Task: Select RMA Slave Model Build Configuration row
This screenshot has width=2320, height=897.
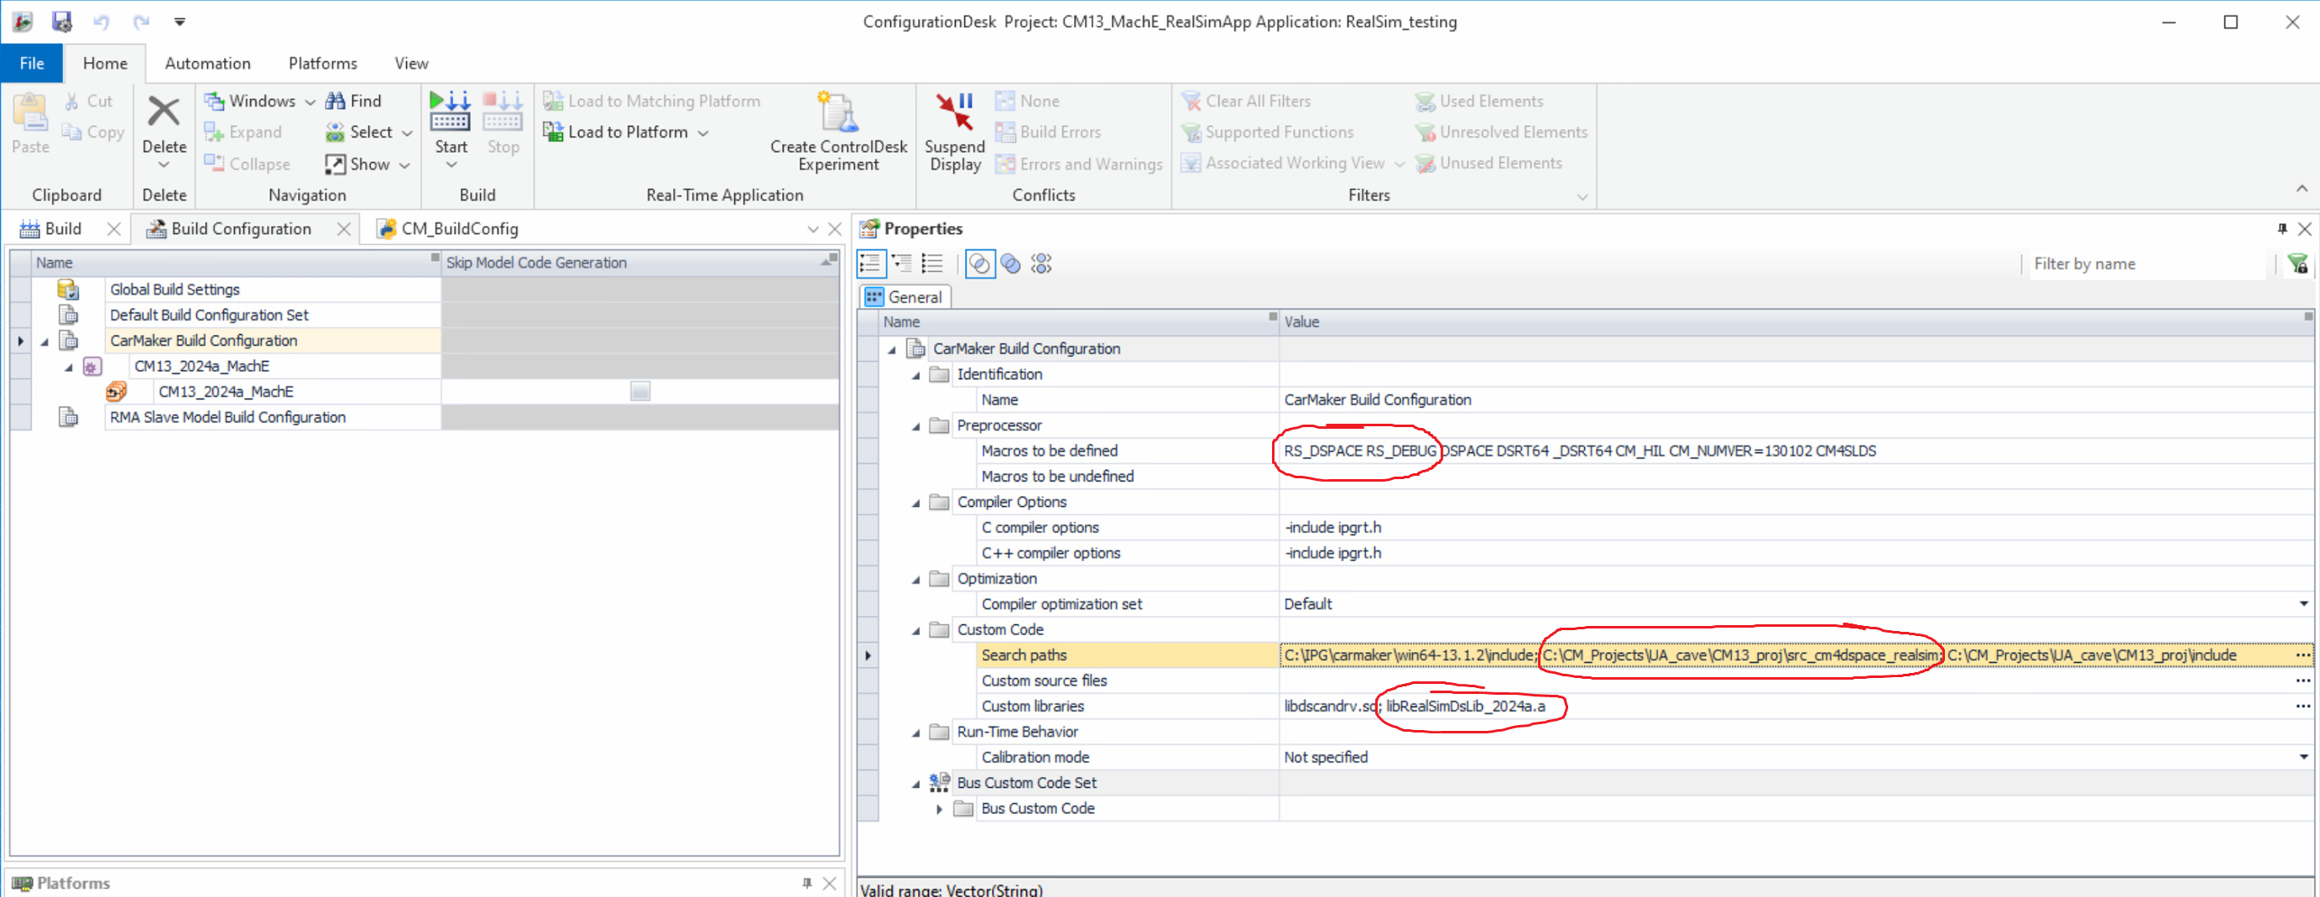Action: (x=228, y=417)
